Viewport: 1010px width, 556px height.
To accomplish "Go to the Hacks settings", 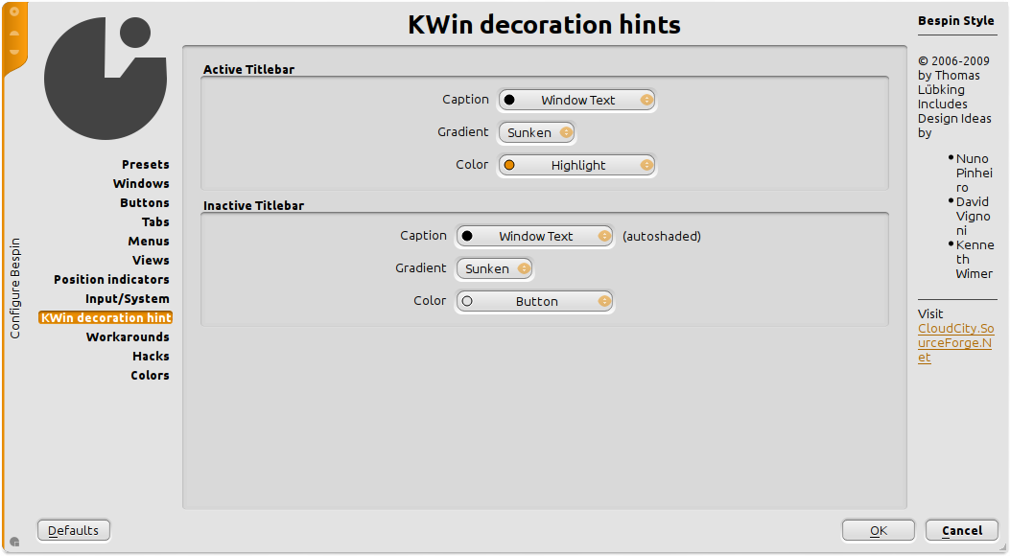I will [x=151, y=356].
